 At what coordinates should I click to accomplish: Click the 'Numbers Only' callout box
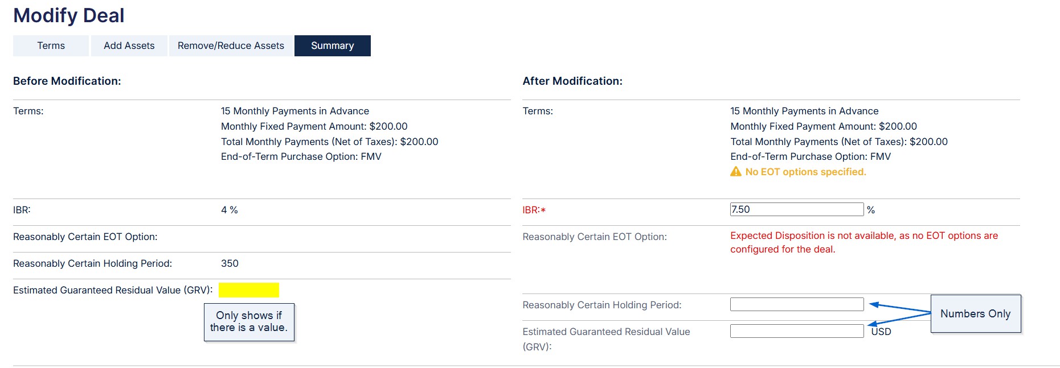[x=976, y=313]
